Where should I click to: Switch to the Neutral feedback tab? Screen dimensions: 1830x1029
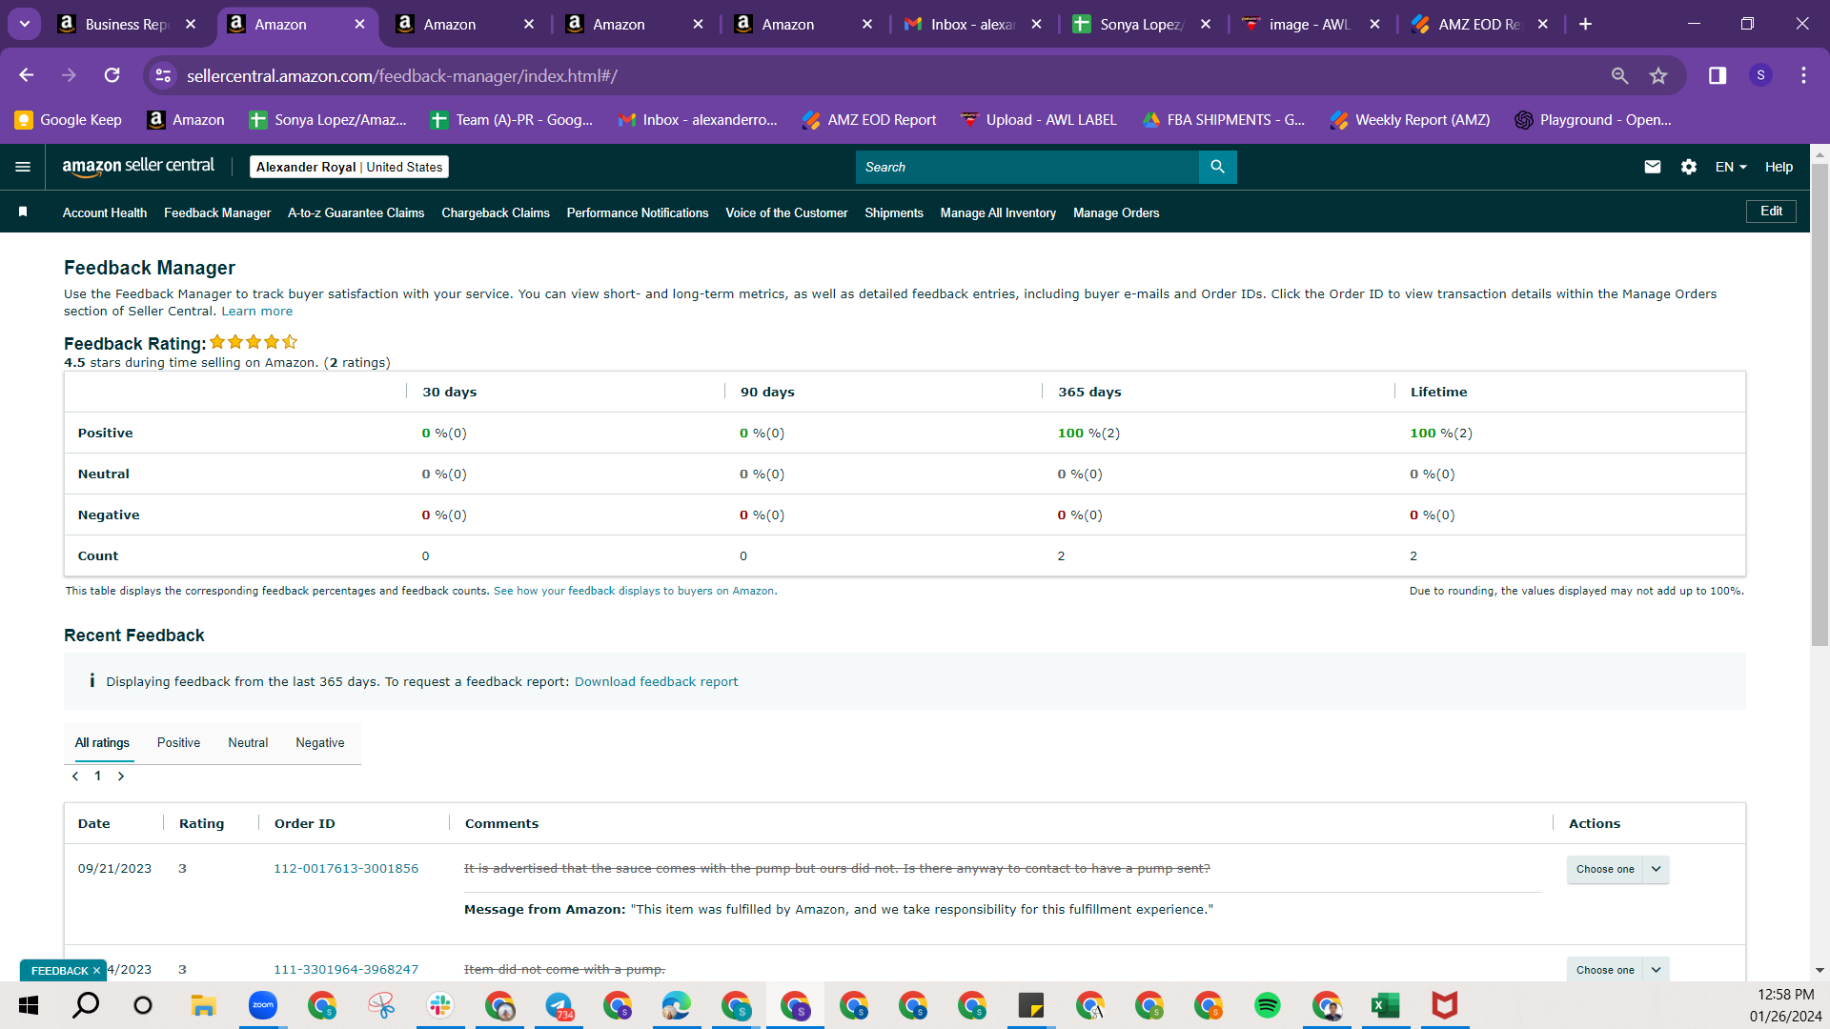coord(248,743)
